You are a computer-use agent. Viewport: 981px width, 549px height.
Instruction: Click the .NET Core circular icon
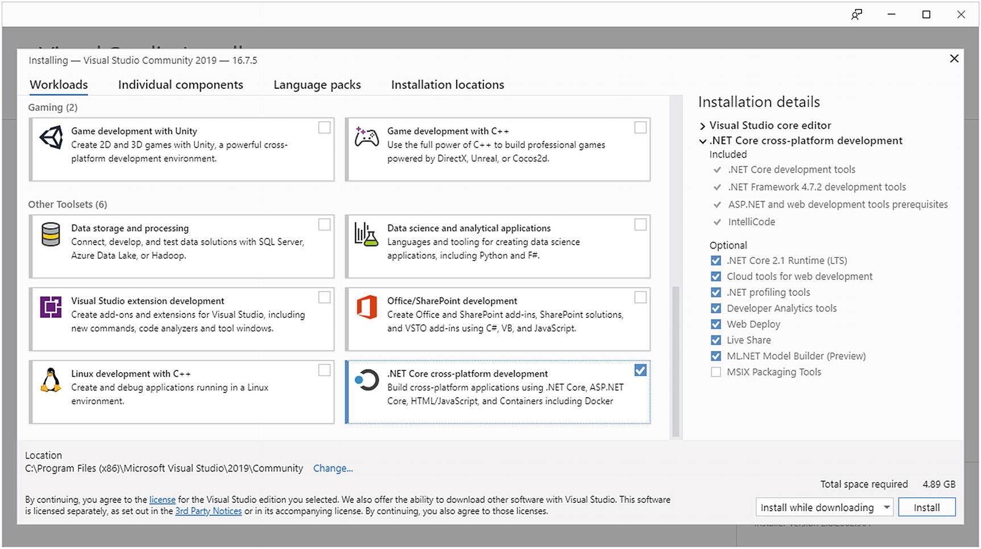(367, 380)
